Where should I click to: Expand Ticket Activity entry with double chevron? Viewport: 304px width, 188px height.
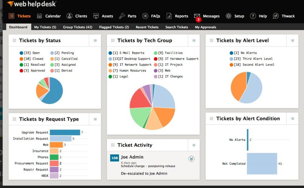pyautogui.click(x=191, y=159)
